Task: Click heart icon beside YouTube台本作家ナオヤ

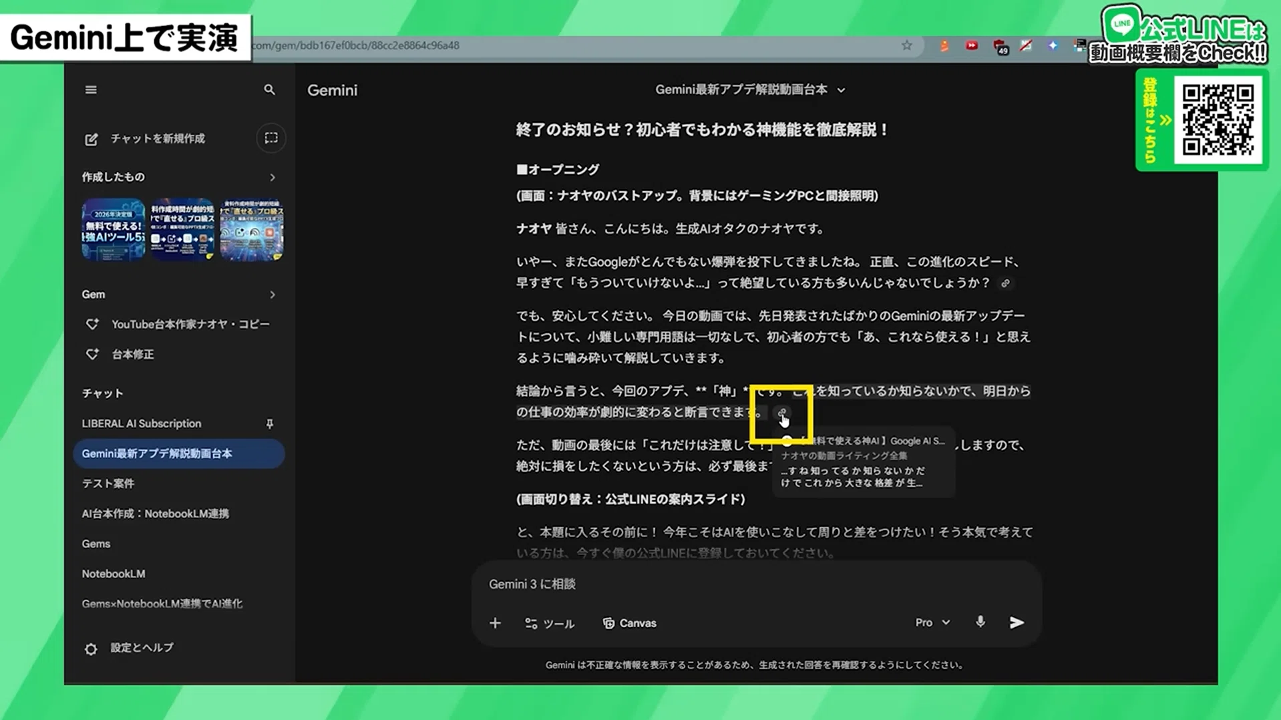Action: coord(92,324)
